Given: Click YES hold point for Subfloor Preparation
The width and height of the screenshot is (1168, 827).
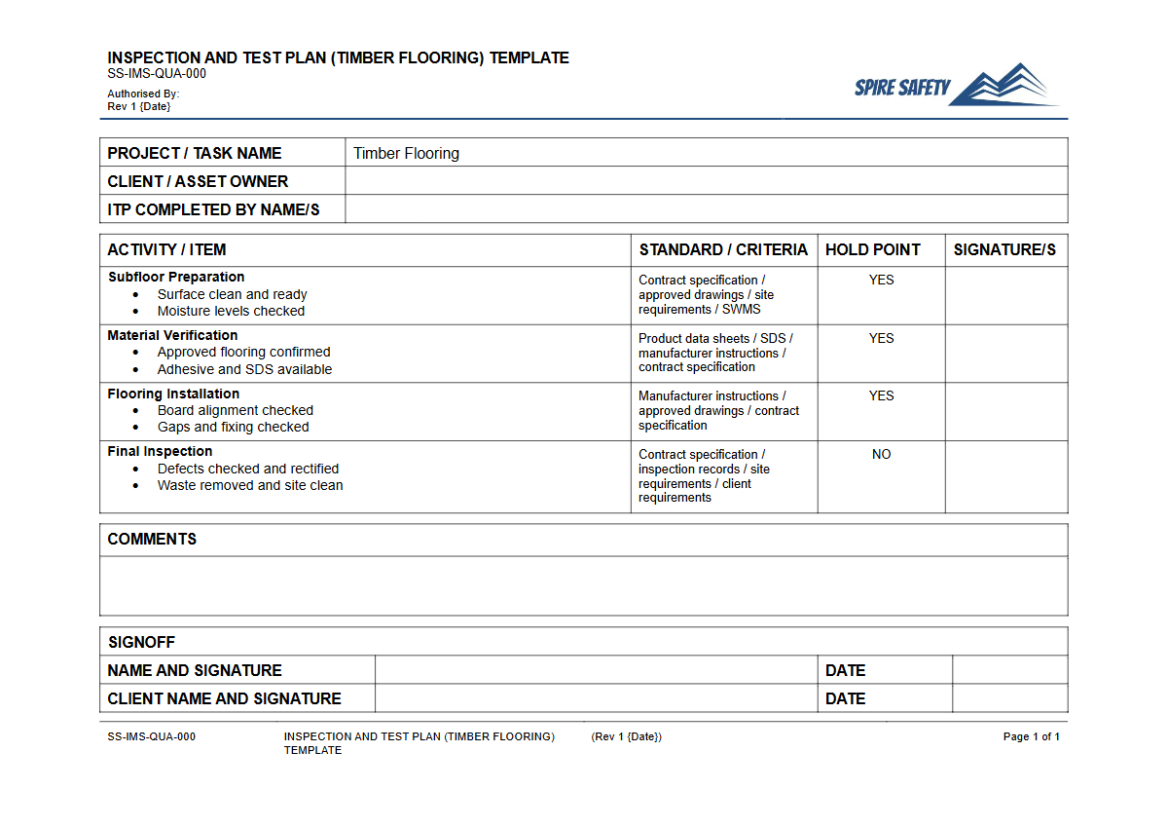Looking at the screenshot, I should [x=882, y=280].
